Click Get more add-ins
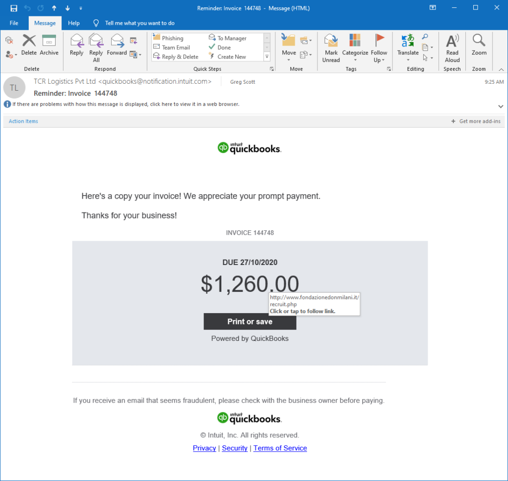The height and width of the screenshot is (481, 508). click(476, 121)
